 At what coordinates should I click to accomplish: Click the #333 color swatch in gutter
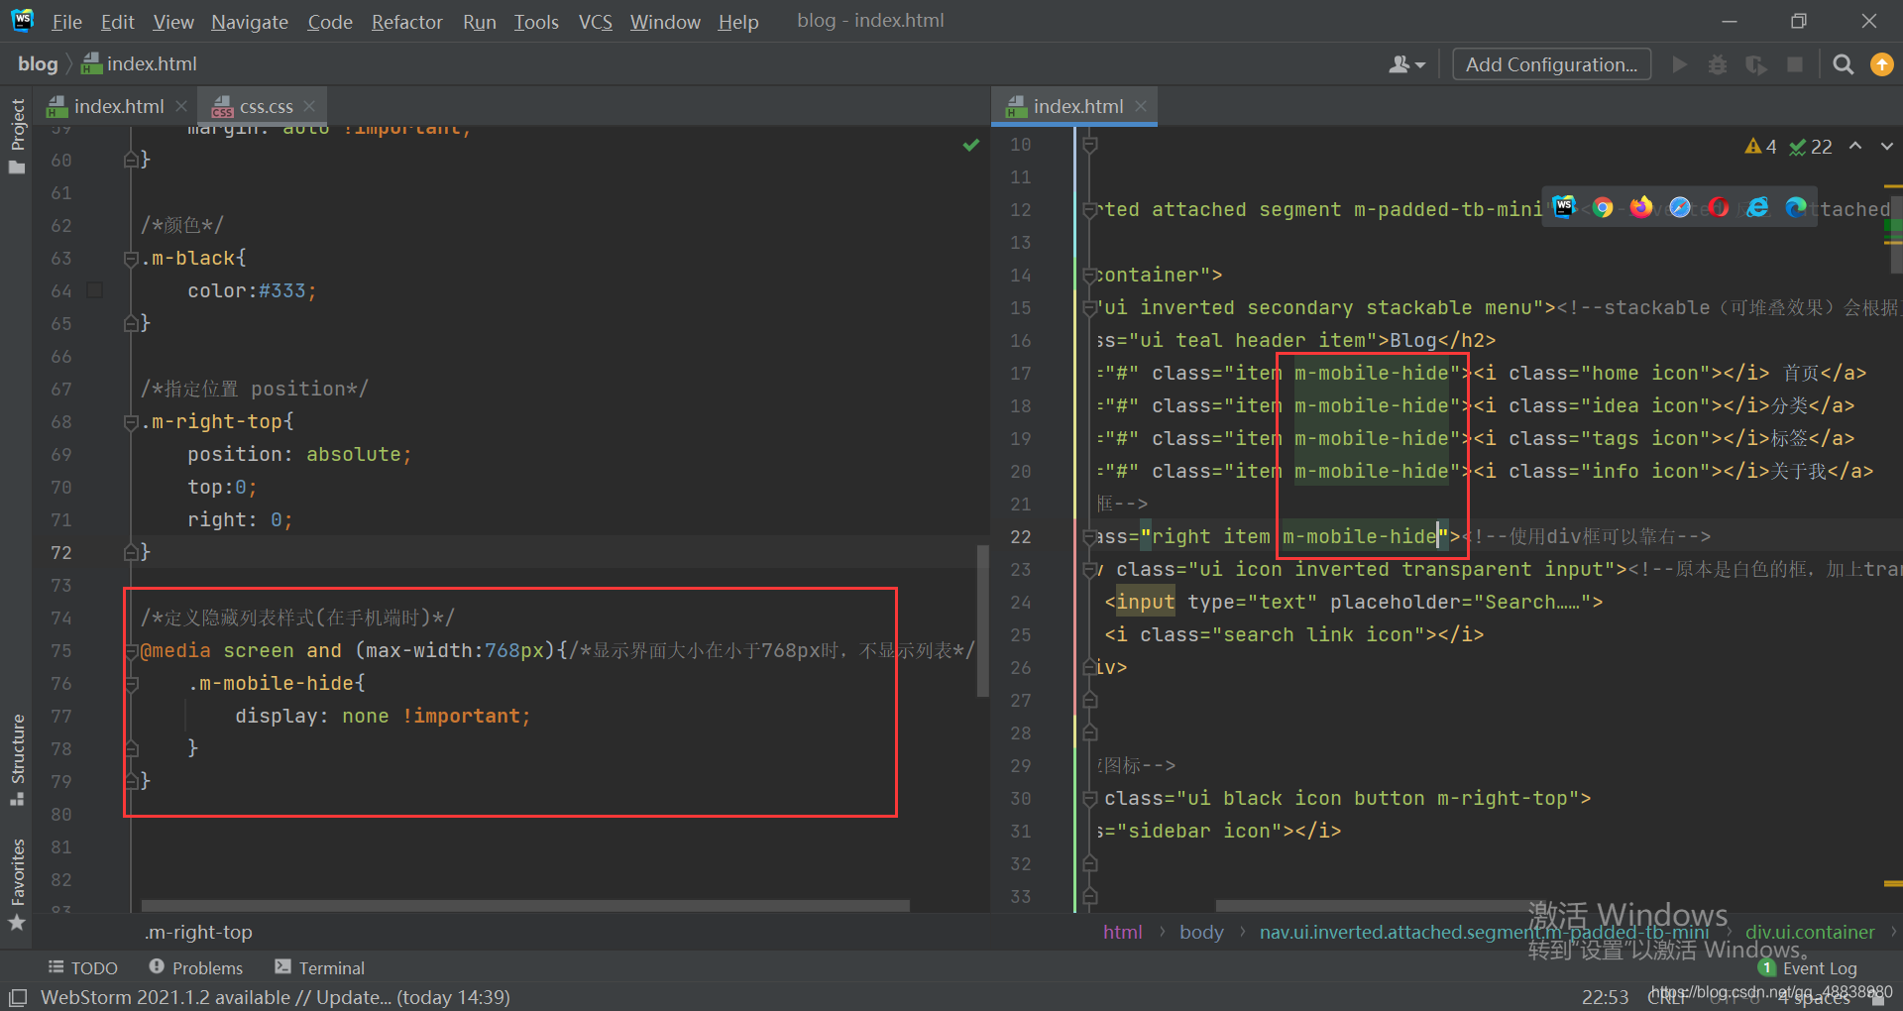95,290
